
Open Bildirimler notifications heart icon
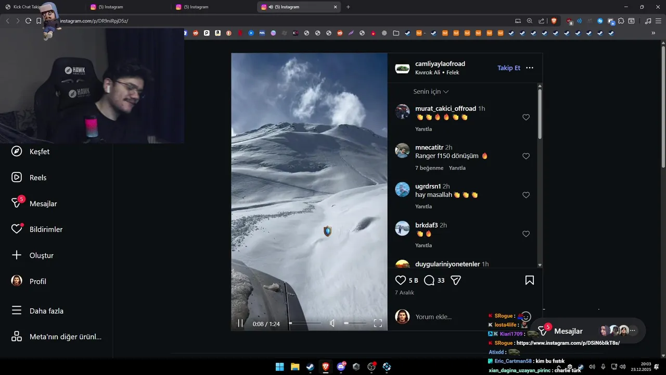[17, 229]
